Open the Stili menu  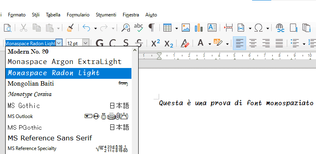tap(36, 15)
